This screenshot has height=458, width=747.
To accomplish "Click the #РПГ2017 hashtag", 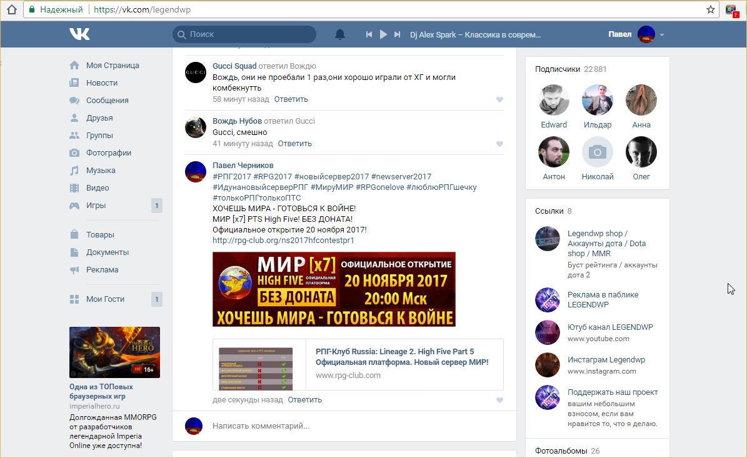I will click(231, 176).
